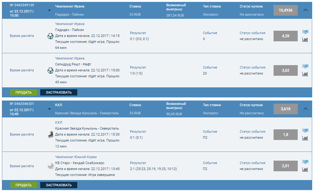Image resolution: width=315 pixels, height=191 pixels.
Task: Open Чемпионат Ирана link above Падидех - Пайкан row
Action: (70, 24)
